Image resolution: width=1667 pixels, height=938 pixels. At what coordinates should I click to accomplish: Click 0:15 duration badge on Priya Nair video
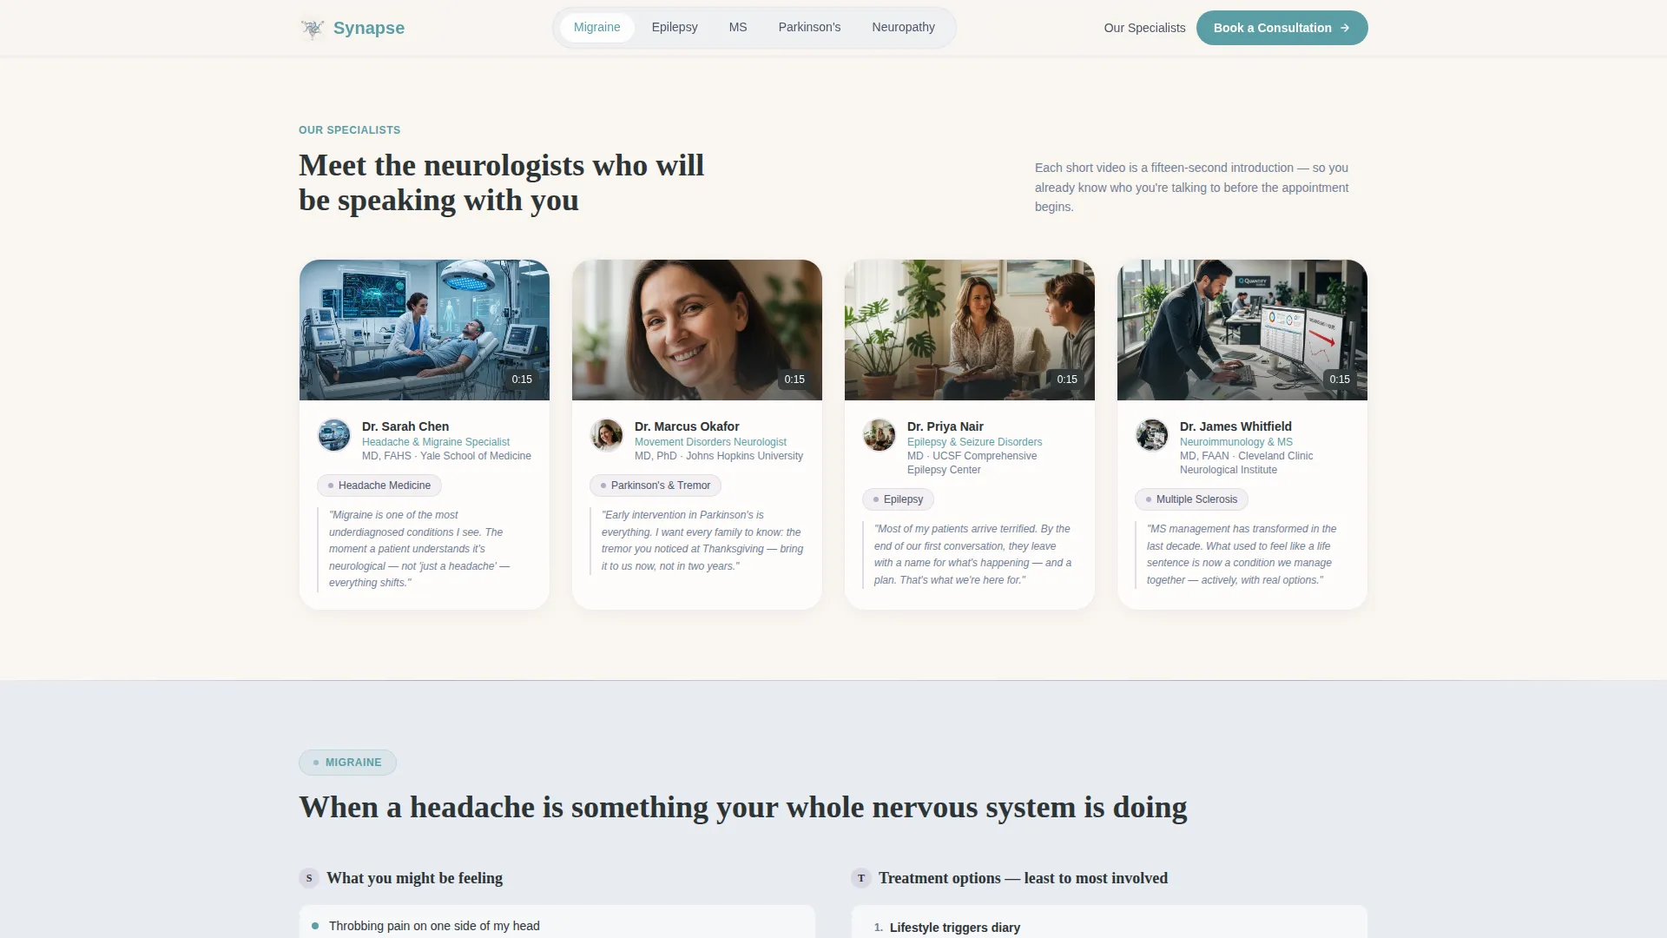[1067, 380]
